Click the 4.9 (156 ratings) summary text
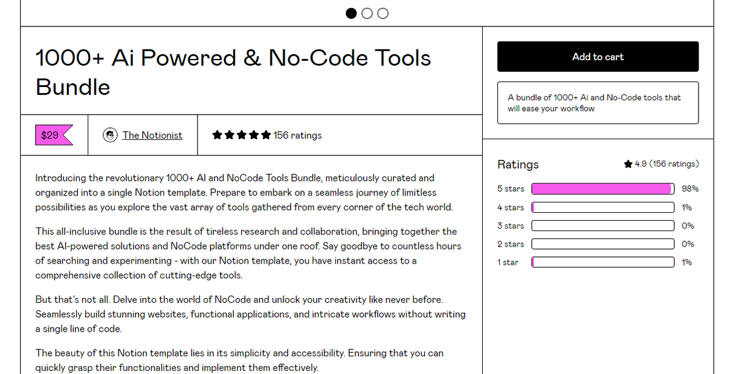 pos(667,164)
